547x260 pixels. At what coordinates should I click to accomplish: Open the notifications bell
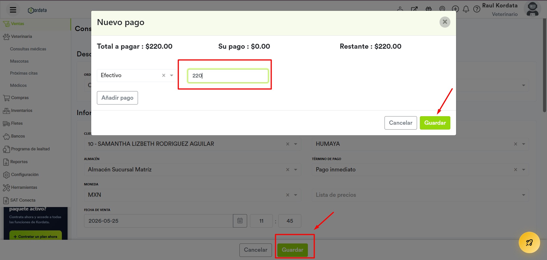[466, 9]
